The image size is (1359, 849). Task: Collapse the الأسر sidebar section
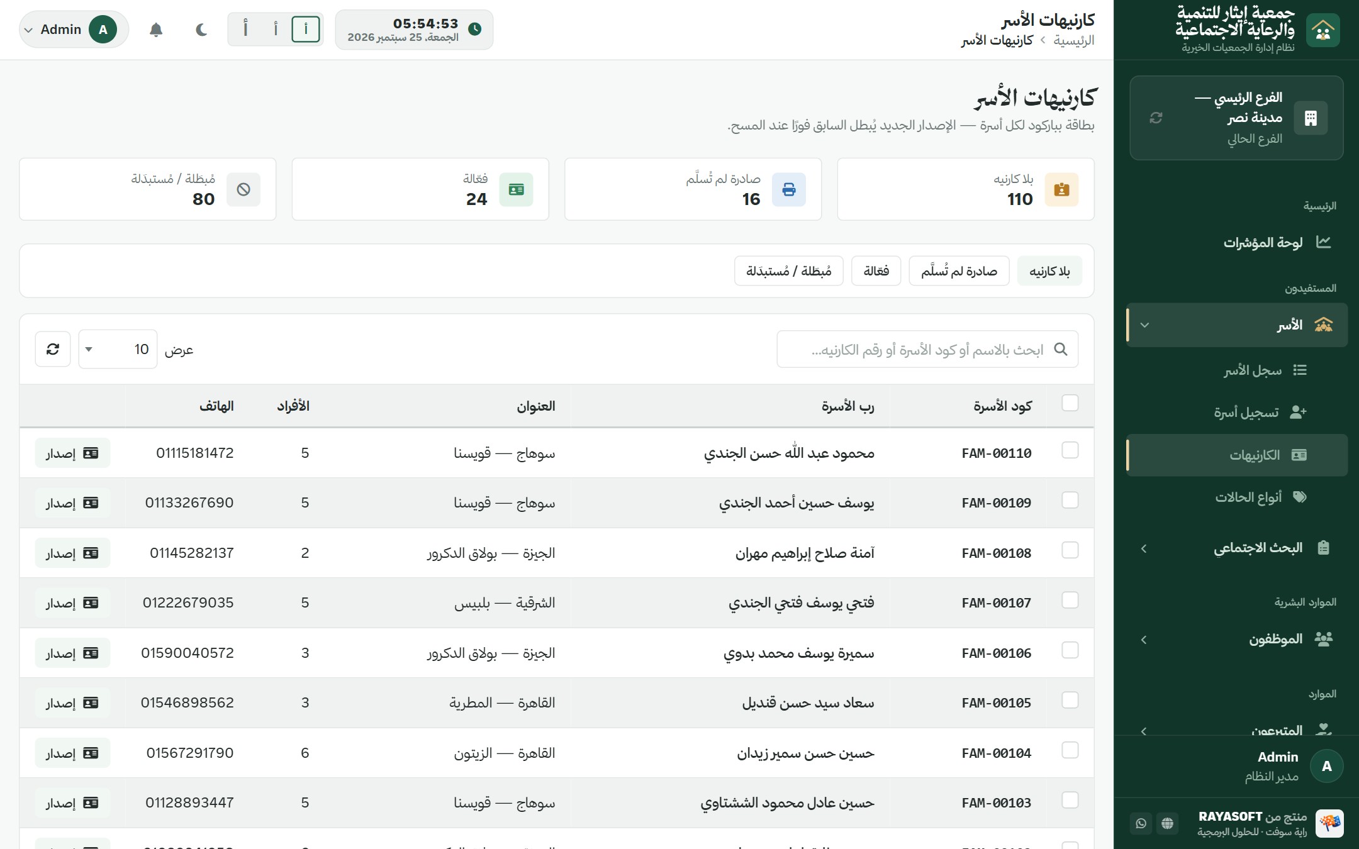(1237, 325)
